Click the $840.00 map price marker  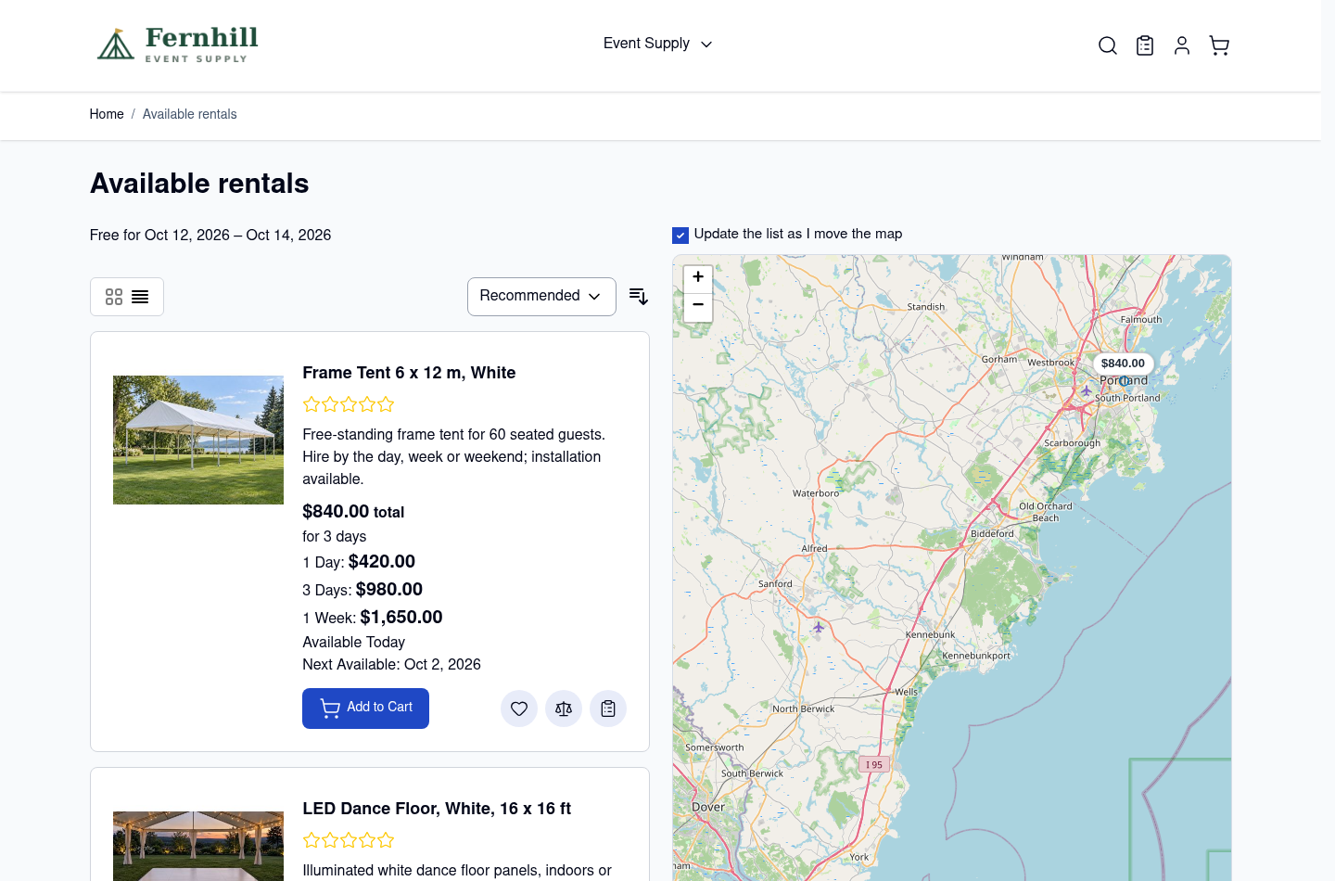click(x=1123, y=364)
